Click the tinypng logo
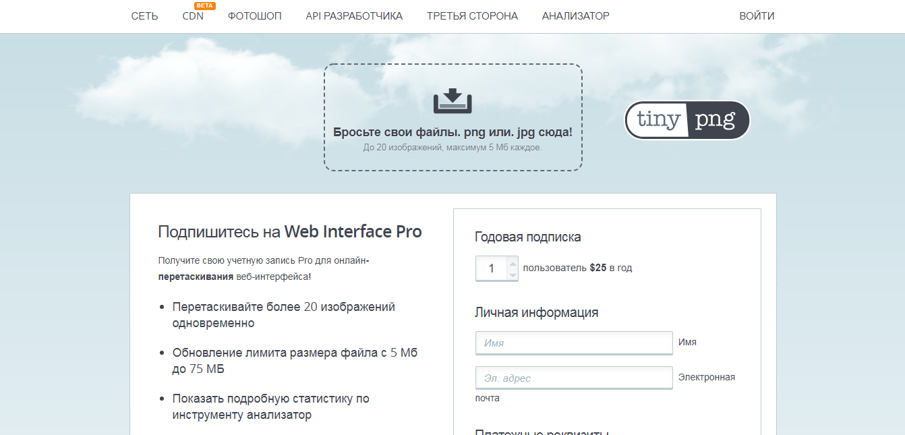Screen dimensions: 905x435 687,120
